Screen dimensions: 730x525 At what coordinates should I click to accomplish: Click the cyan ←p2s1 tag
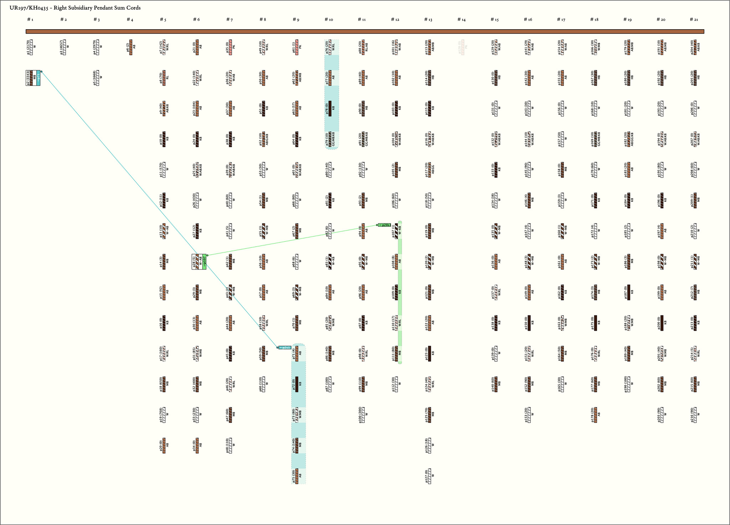pyautogui.click(x=285, y=348)
